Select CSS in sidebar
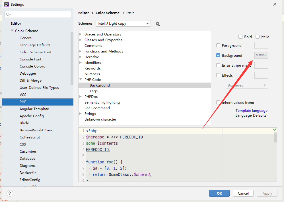284x202 pixels. (23, 144)
